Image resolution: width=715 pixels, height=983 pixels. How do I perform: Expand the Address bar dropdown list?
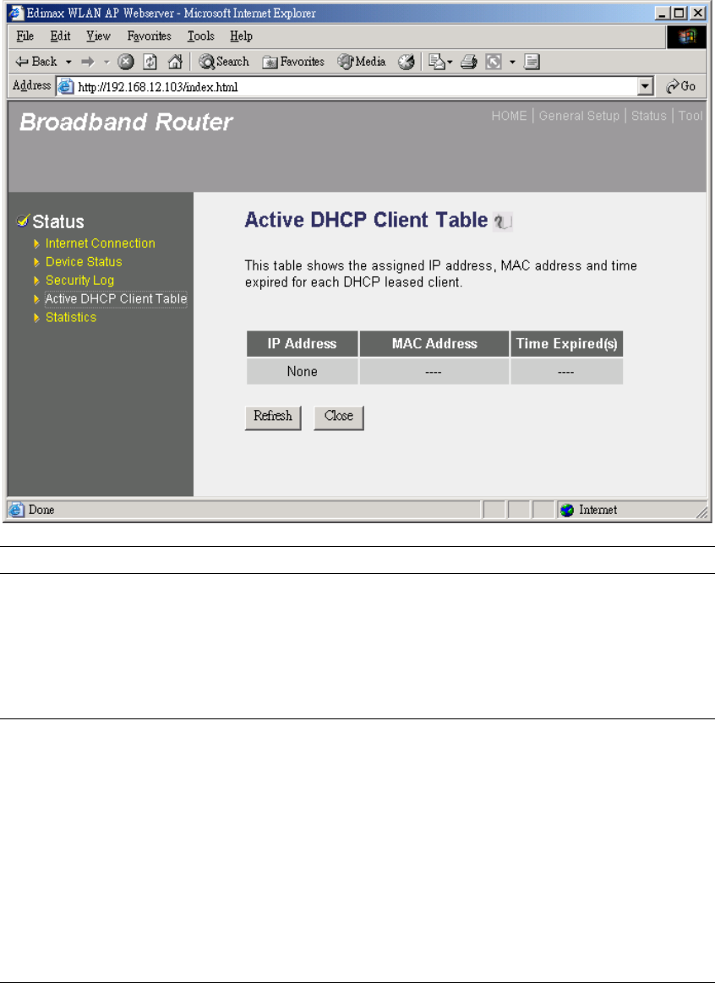(x=646, y=87)
